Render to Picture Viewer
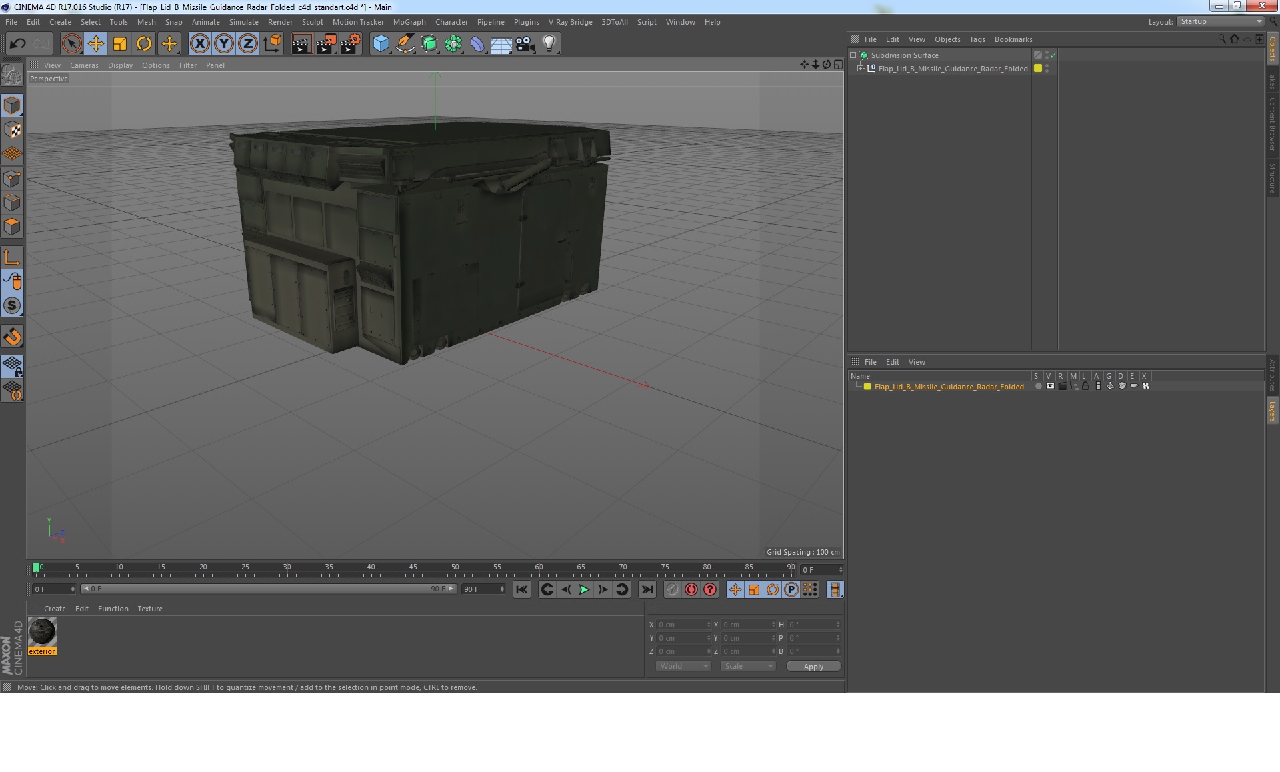 point(326,44)
